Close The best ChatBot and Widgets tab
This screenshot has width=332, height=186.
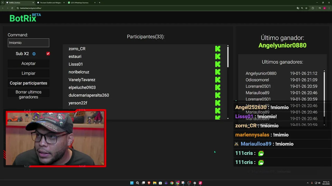pos(64,3)
